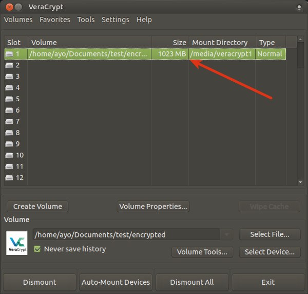This screenshot has width=308, height=294.
Task: Click the Wipe Cache button
Action: (x=269, y=207)
